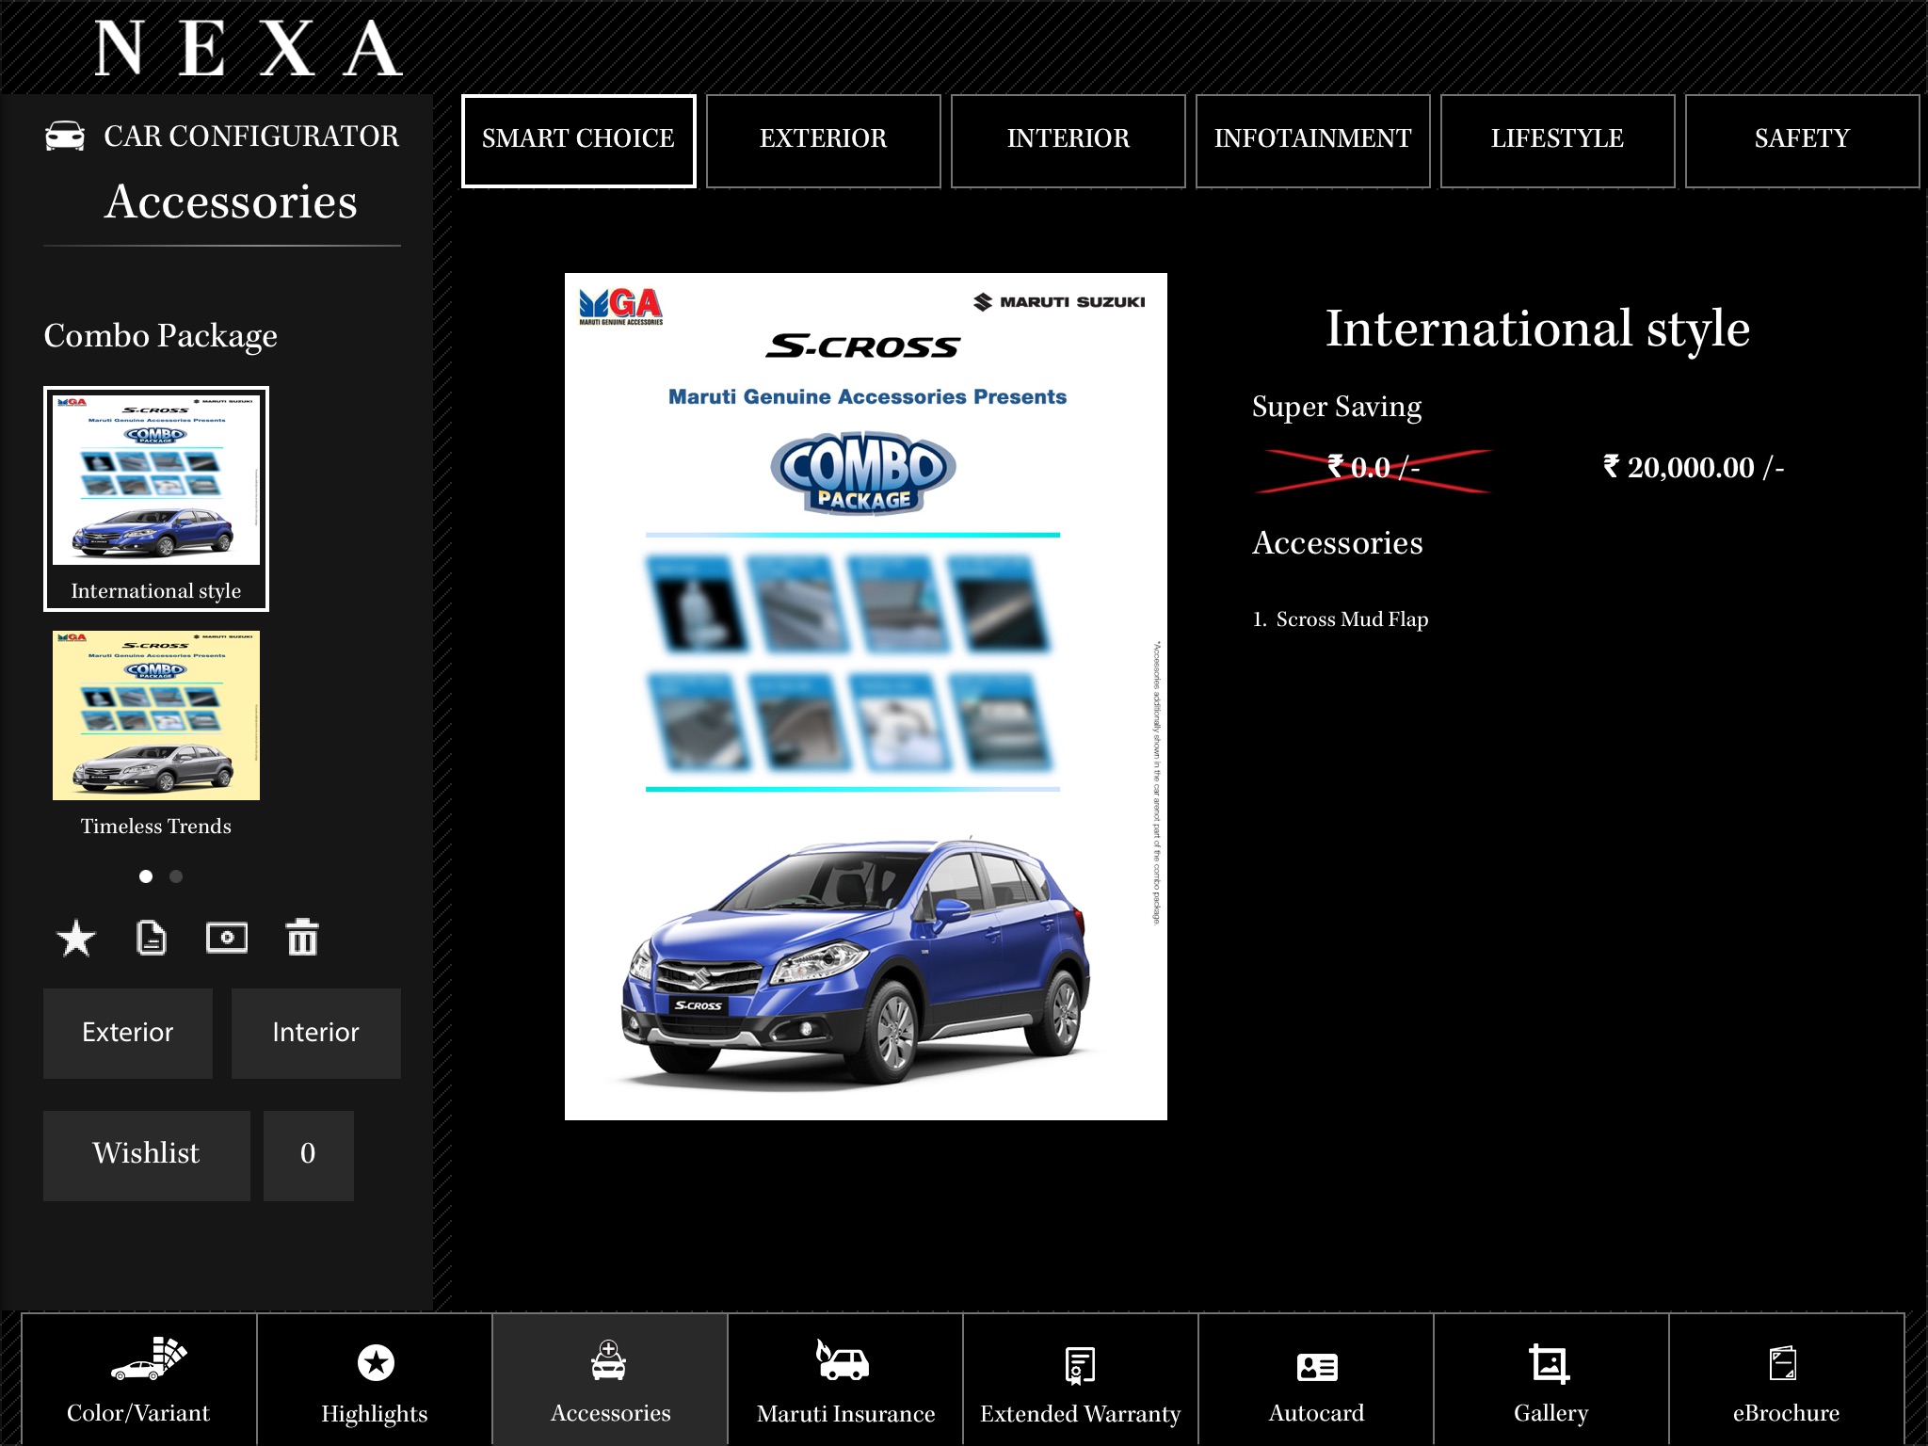Screen dimensions: 1928x1446
Task: Click 'CAR CONFIGURATOR' title text
Action: pos(251,137)
